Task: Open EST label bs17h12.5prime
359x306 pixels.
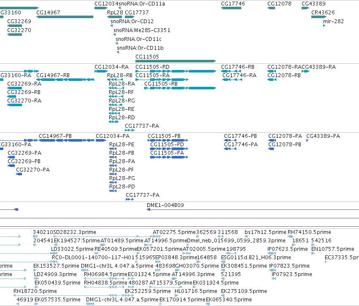Action: (266, 232)
